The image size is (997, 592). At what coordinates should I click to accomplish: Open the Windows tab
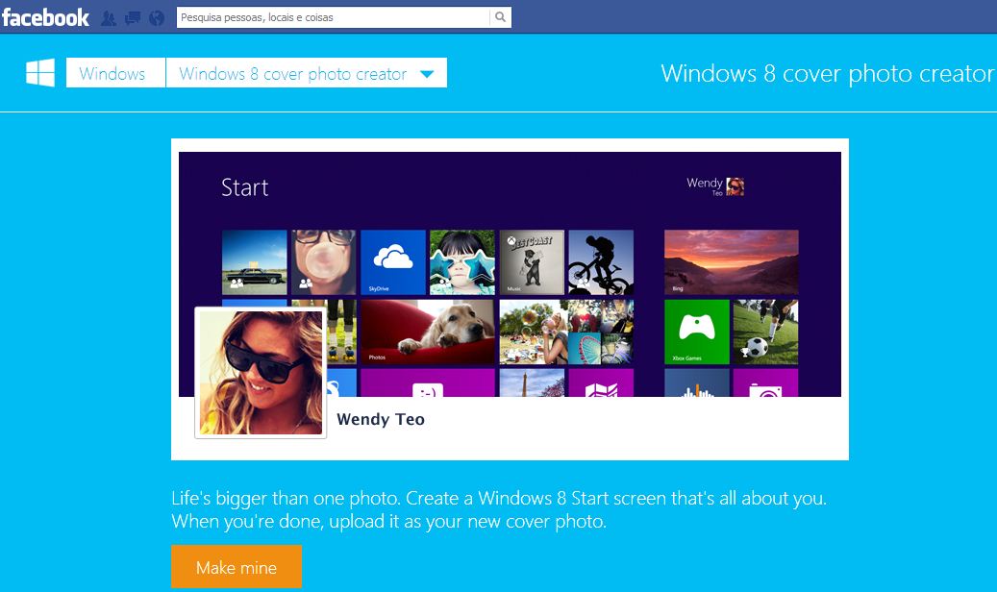pyautogui.click(x=115, y=72)
